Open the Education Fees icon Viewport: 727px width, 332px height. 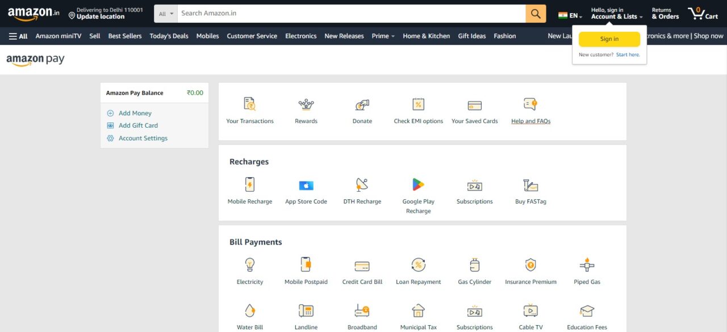click(587, 311)
